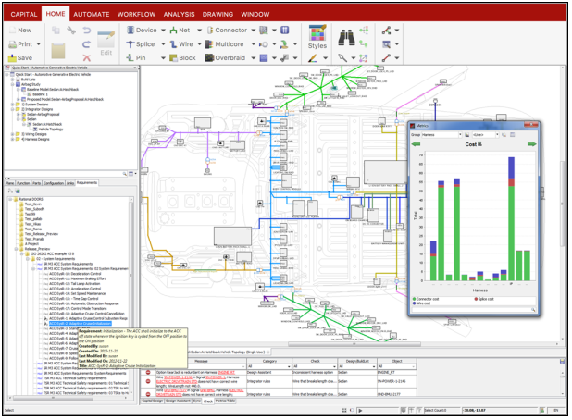Collapse the Release_Preview folder node
The height and width of the screenshot is (420, 572).
coord(16,249)
